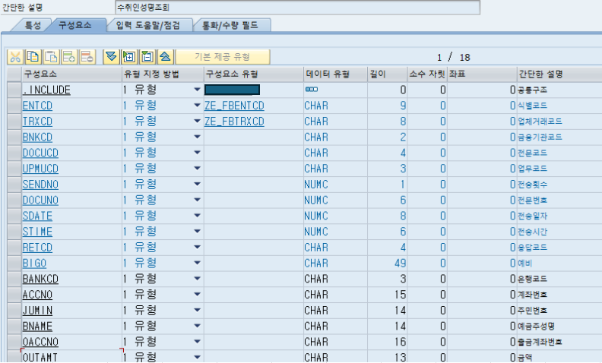Open the 통화/수량 필드 tab
This screenshot has width=602, height=363.
pos(230,25)
